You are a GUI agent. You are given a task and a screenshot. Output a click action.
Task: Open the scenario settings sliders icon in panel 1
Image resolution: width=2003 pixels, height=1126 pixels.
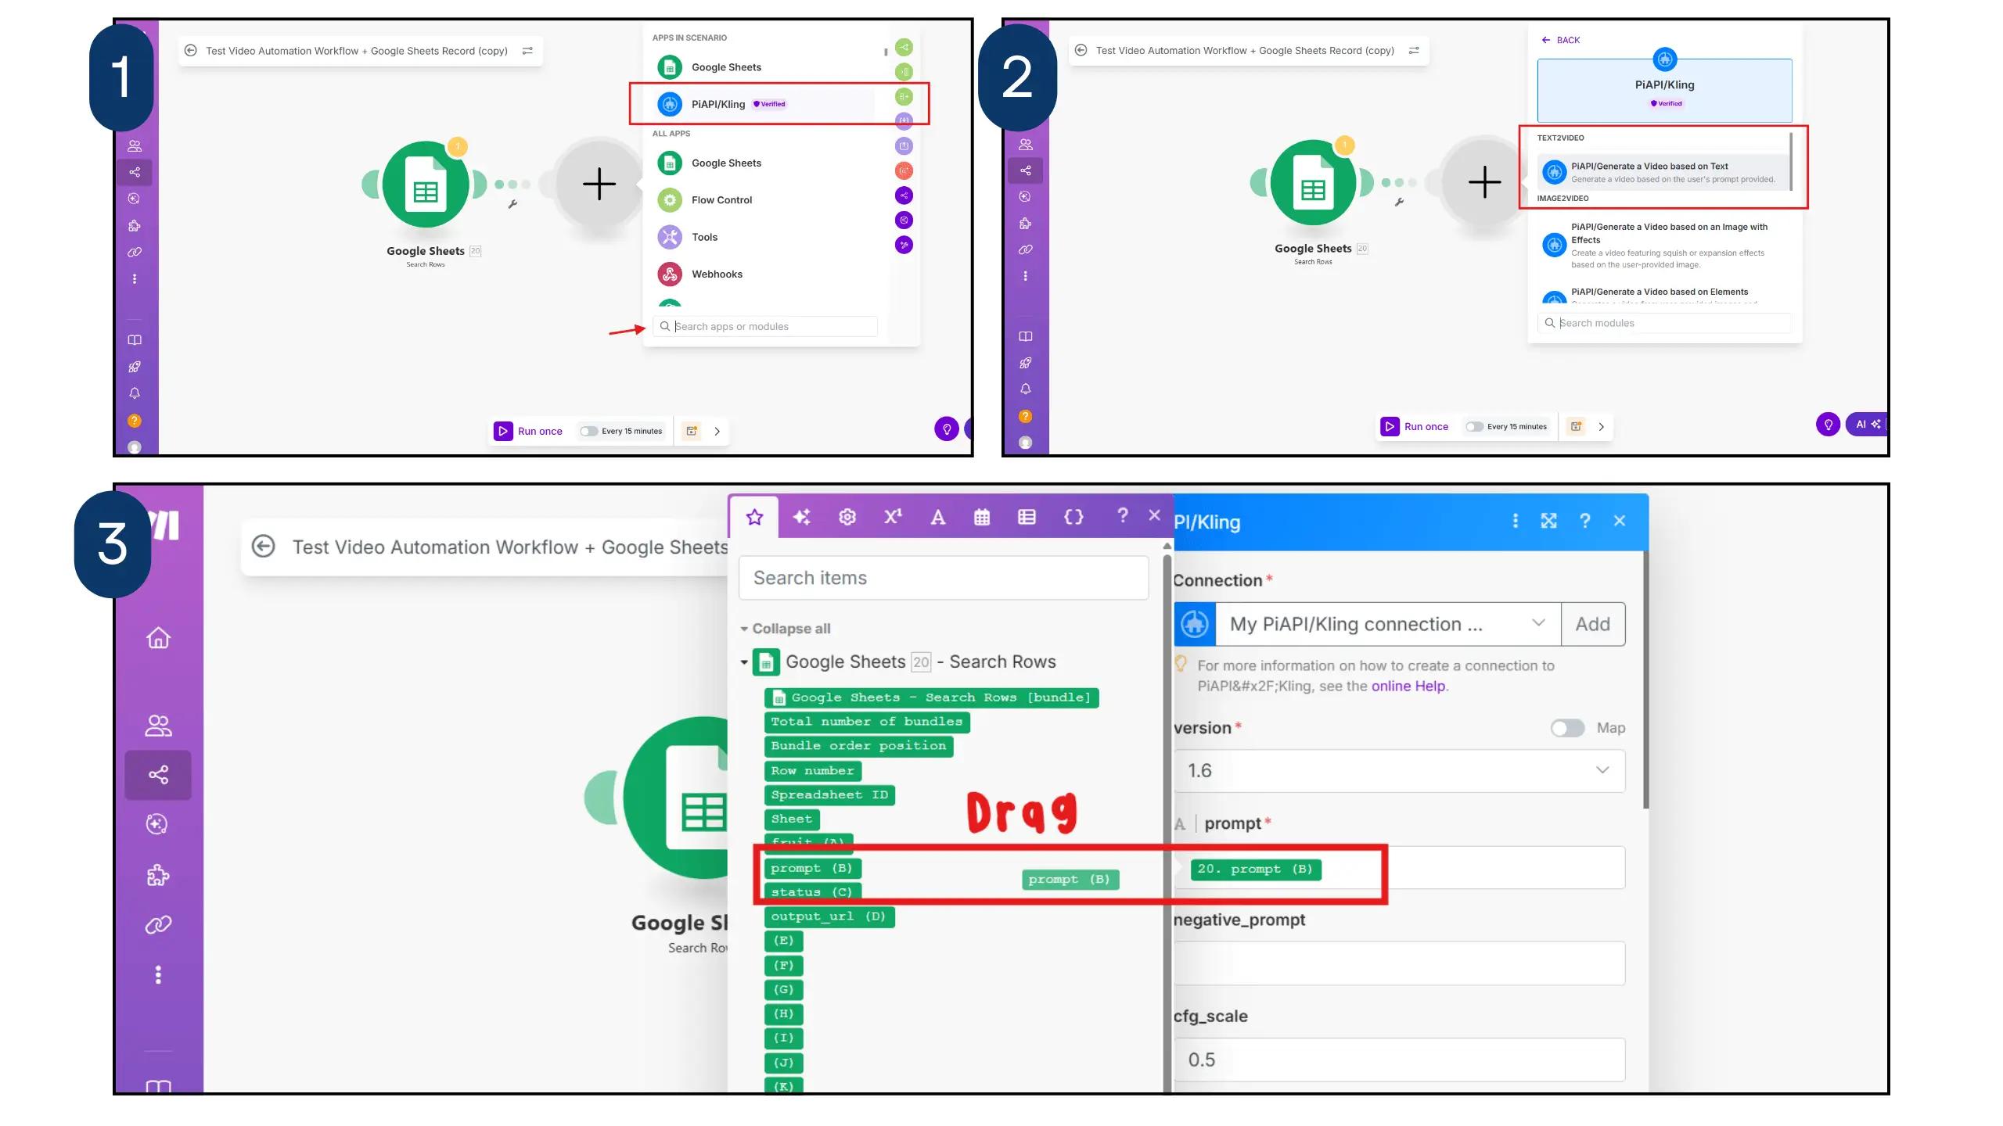click(527, 51)
